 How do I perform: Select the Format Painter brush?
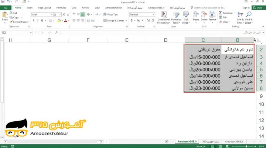[11, 22]
